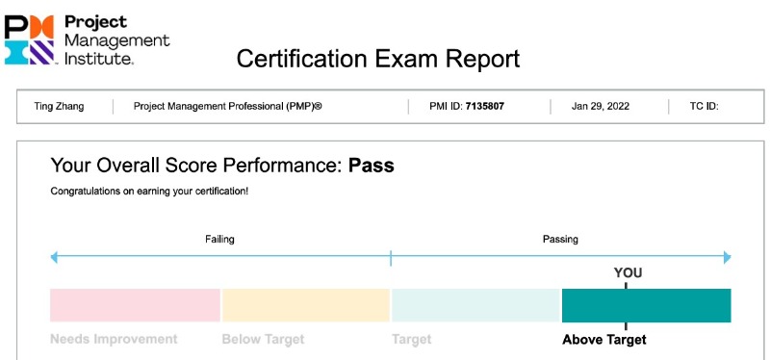Select the teal Above Target bar segment
Screen dimensions: 770x360
point(646,305)
